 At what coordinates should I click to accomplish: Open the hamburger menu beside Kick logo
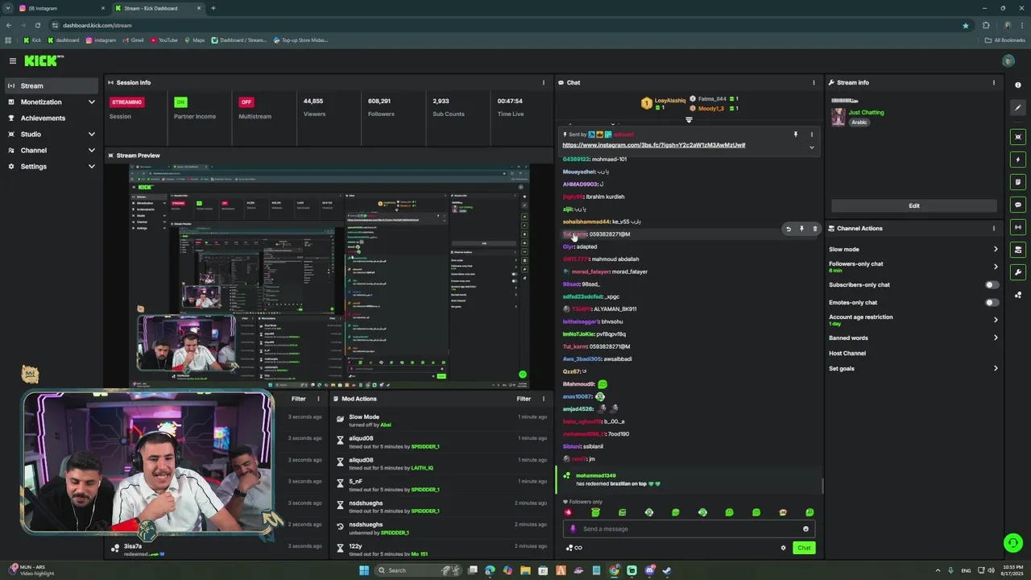click(x=13, y=60)
